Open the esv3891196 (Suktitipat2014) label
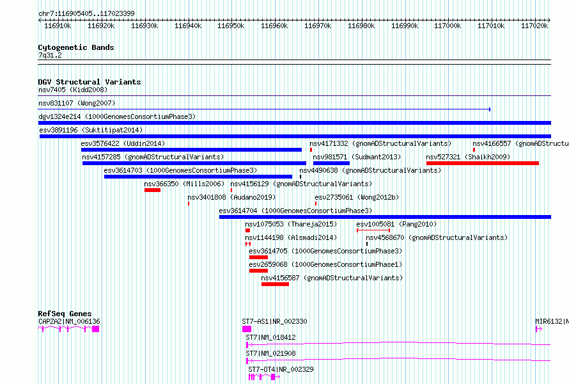 91,130
